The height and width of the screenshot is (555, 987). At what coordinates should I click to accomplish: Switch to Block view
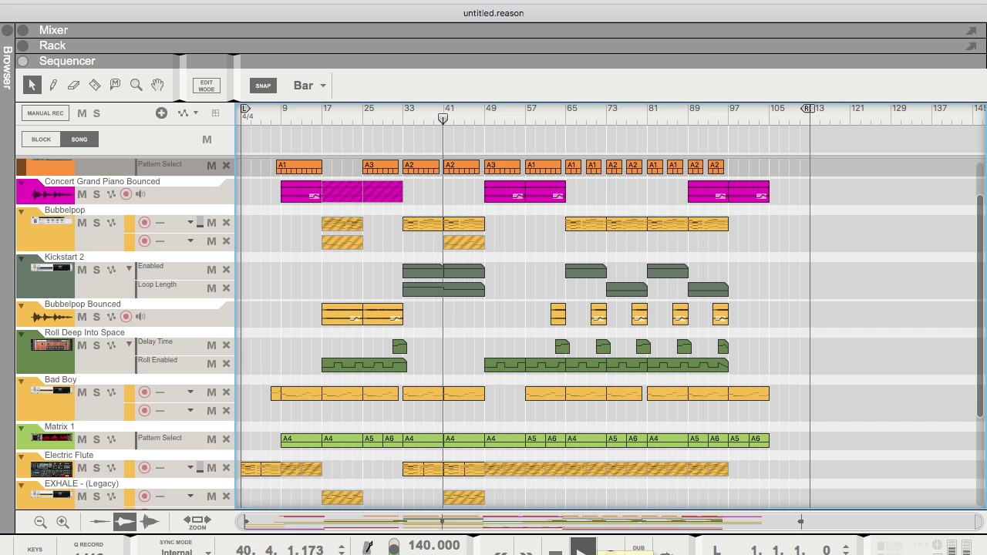click(x=42, y=140)
